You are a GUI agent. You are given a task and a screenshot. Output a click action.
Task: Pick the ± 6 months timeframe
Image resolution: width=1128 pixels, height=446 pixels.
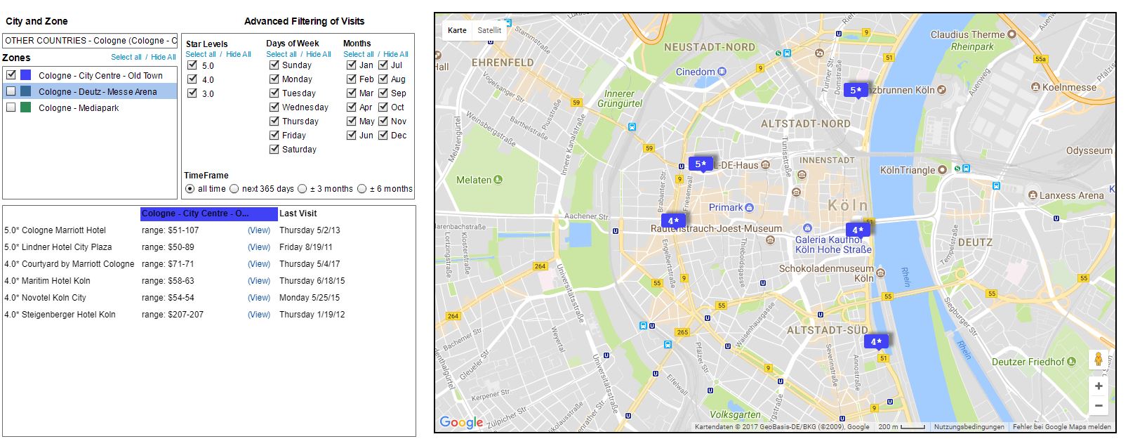362,189
